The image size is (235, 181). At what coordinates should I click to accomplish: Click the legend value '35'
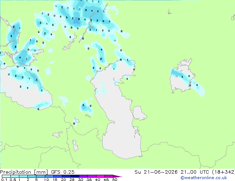point(89,180)
